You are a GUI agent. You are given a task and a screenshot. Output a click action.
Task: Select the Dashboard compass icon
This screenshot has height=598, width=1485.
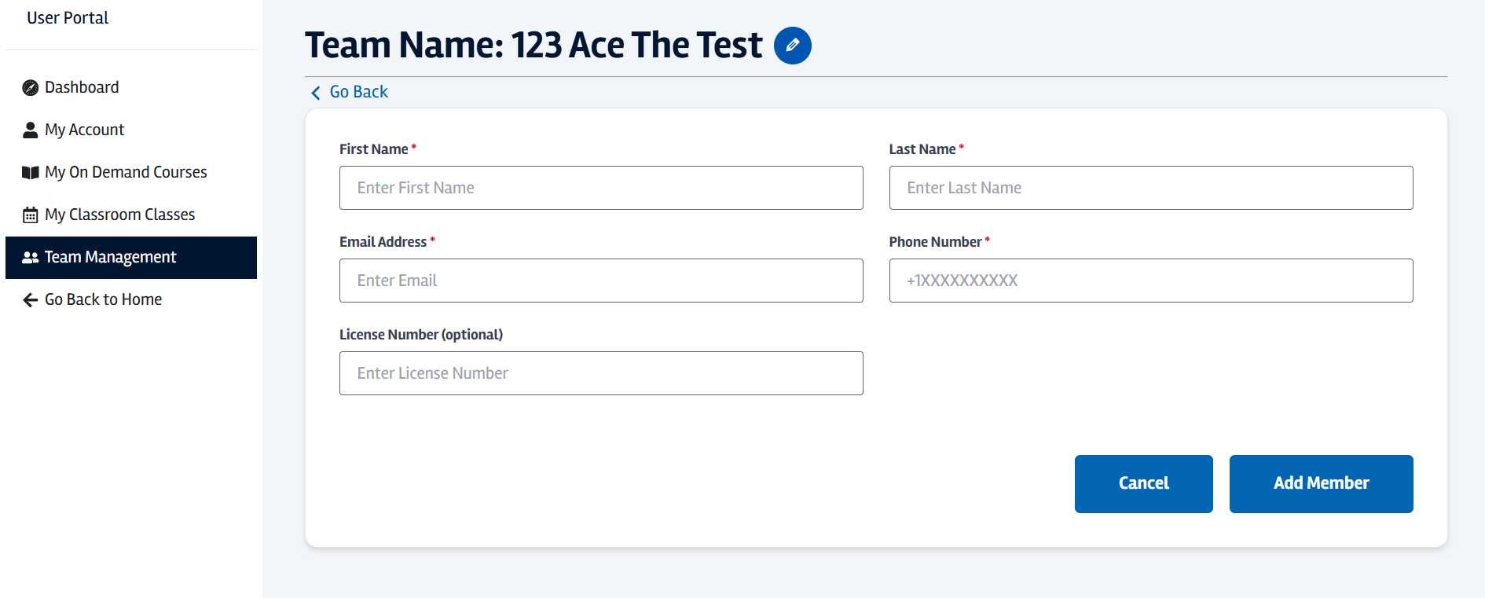31,87
